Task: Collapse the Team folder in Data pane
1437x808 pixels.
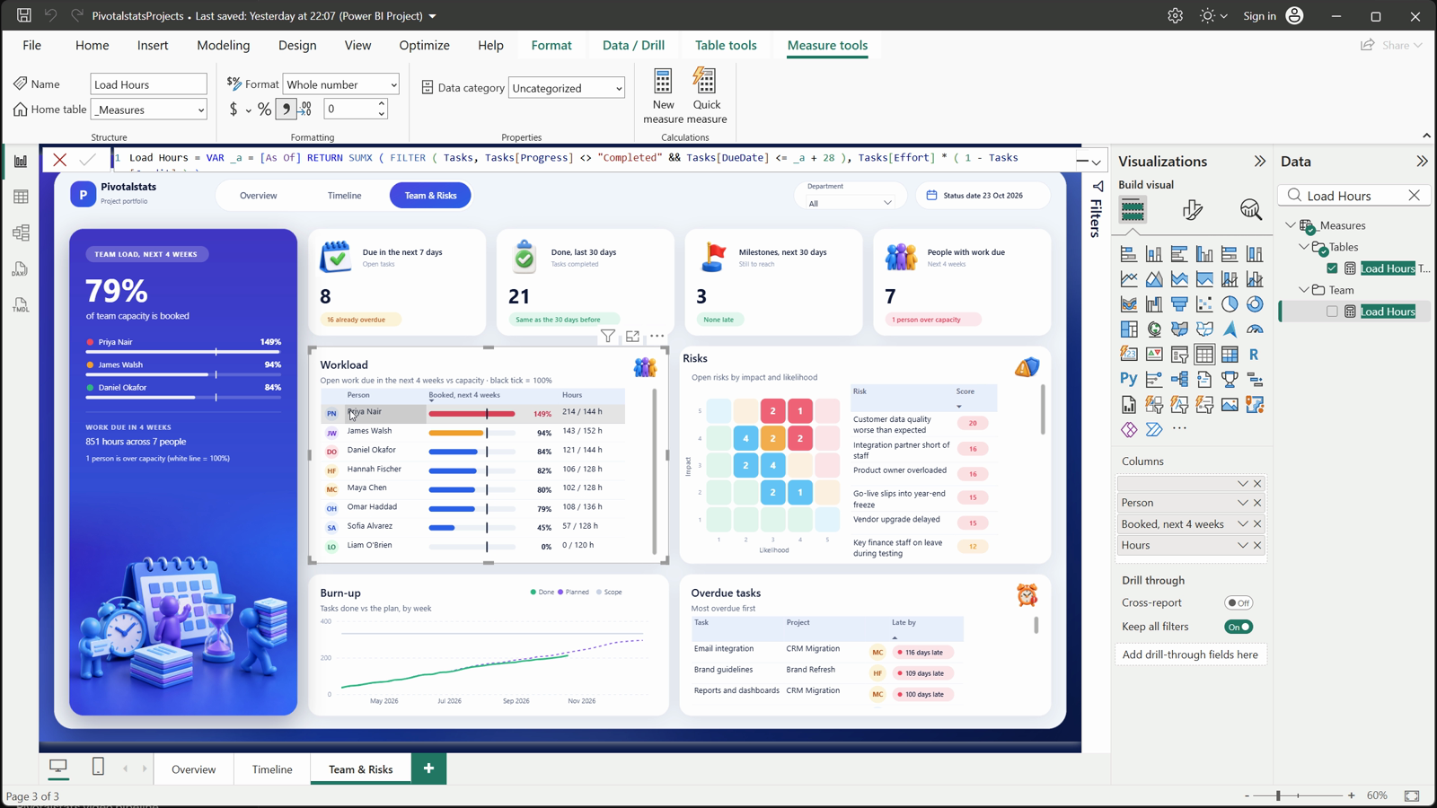Action: [1304, 290]
